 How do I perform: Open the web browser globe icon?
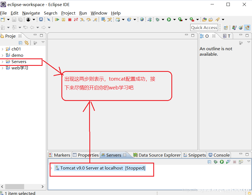142,19
